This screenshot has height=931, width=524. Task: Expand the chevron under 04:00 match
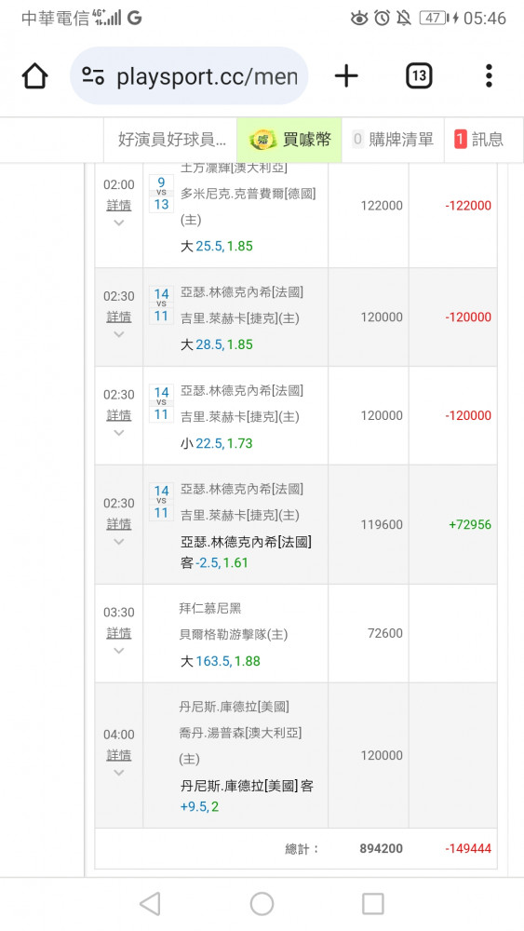pos(119,773)
